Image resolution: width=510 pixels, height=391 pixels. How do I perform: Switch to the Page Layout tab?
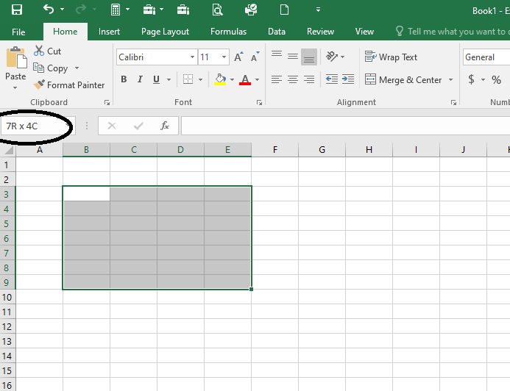pos(165,32)
